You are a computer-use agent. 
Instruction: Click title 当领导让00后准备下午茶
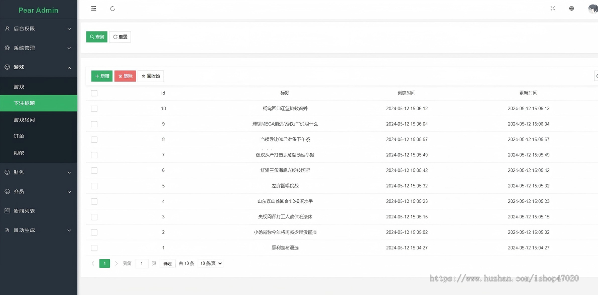tap(285, 140)
